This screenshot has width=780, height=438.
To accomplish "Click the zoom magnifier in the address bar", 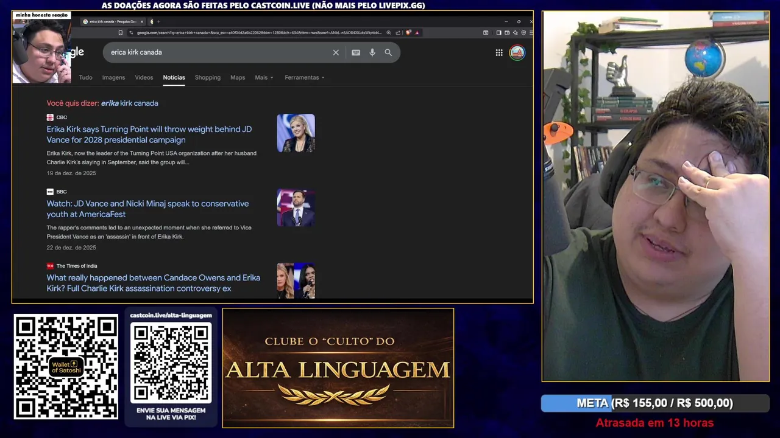I will pos(389,33).
